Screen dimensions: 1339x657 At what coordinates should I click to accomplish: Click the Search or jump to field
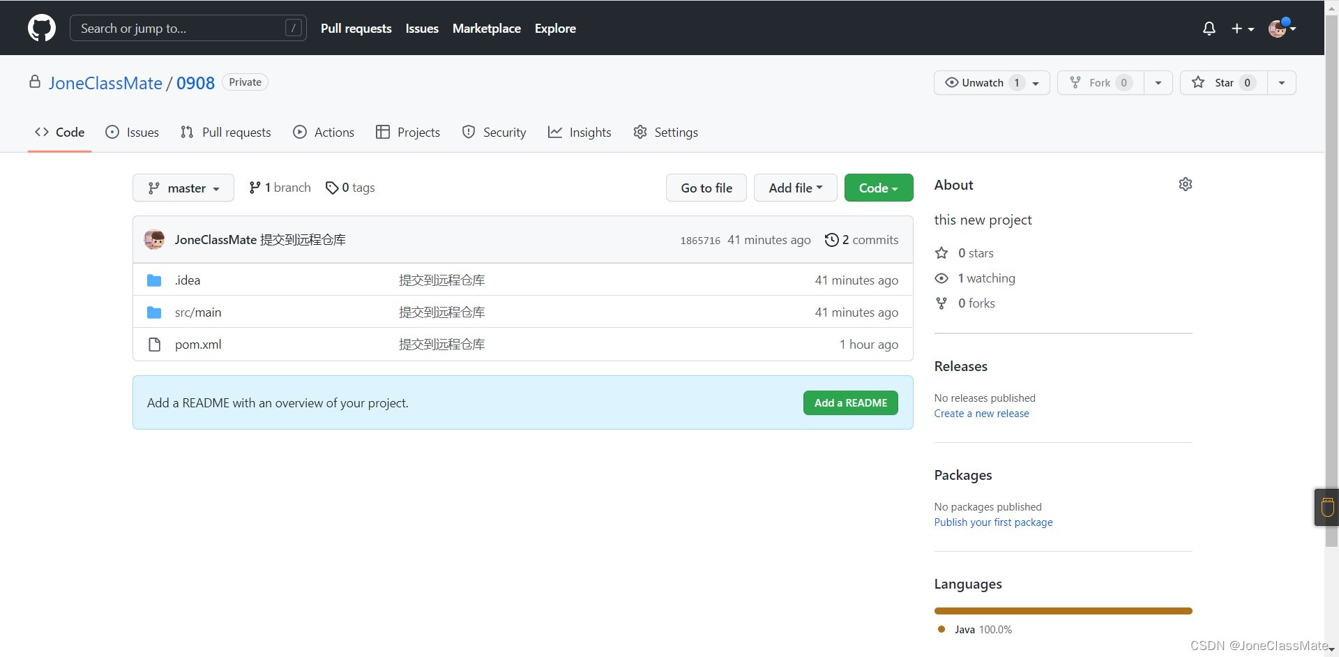(188, 28)
